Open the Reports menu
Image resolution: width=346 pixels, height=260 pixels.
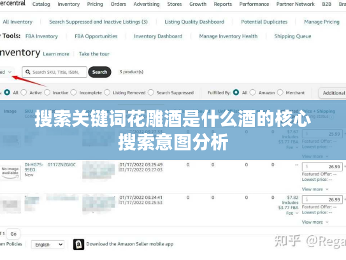click(223, 4)
